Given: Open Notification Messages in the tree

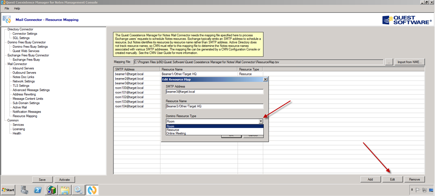Looking at the screenshot, I should 27,112.
